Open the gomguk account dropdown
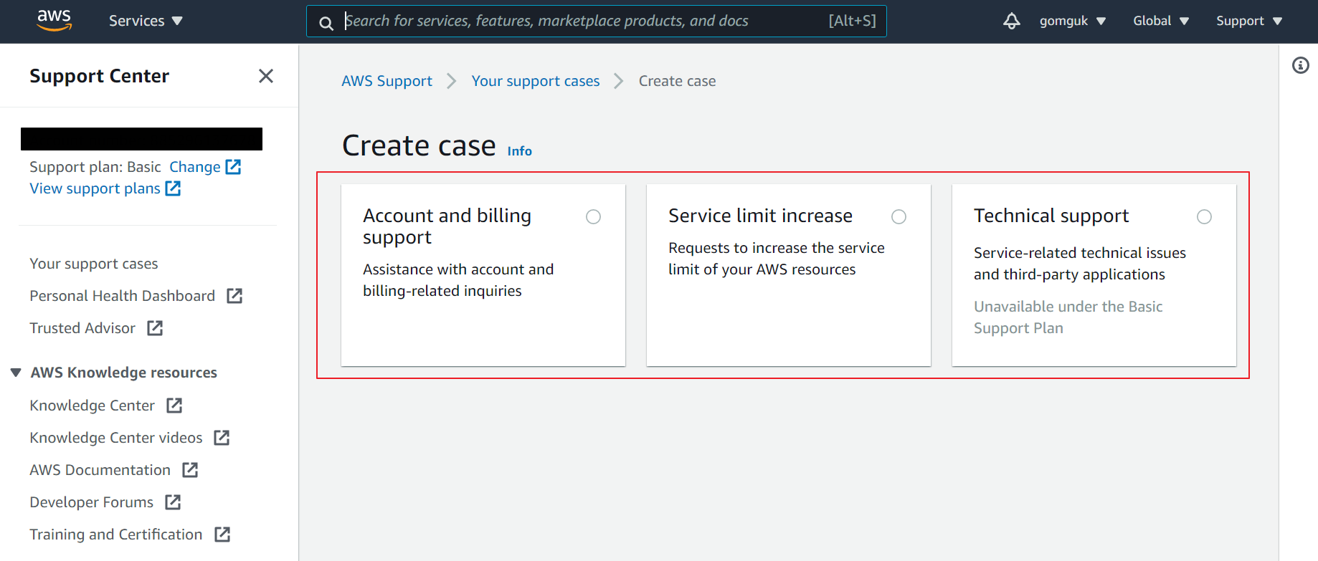This screenshot has height=561, width=1318. pyautogui.click(x=1072, y=21)
